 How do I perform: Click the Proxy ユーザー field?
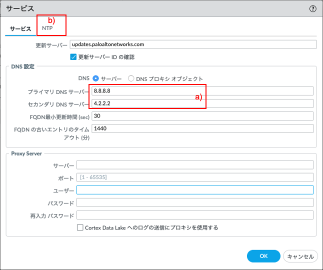coord(195,190)
